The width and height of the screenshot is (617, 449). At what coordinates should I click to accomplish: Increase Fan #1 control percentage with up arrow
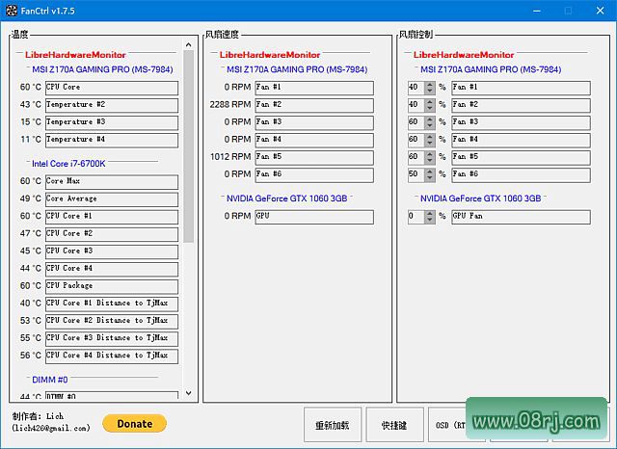coord(429,84)
